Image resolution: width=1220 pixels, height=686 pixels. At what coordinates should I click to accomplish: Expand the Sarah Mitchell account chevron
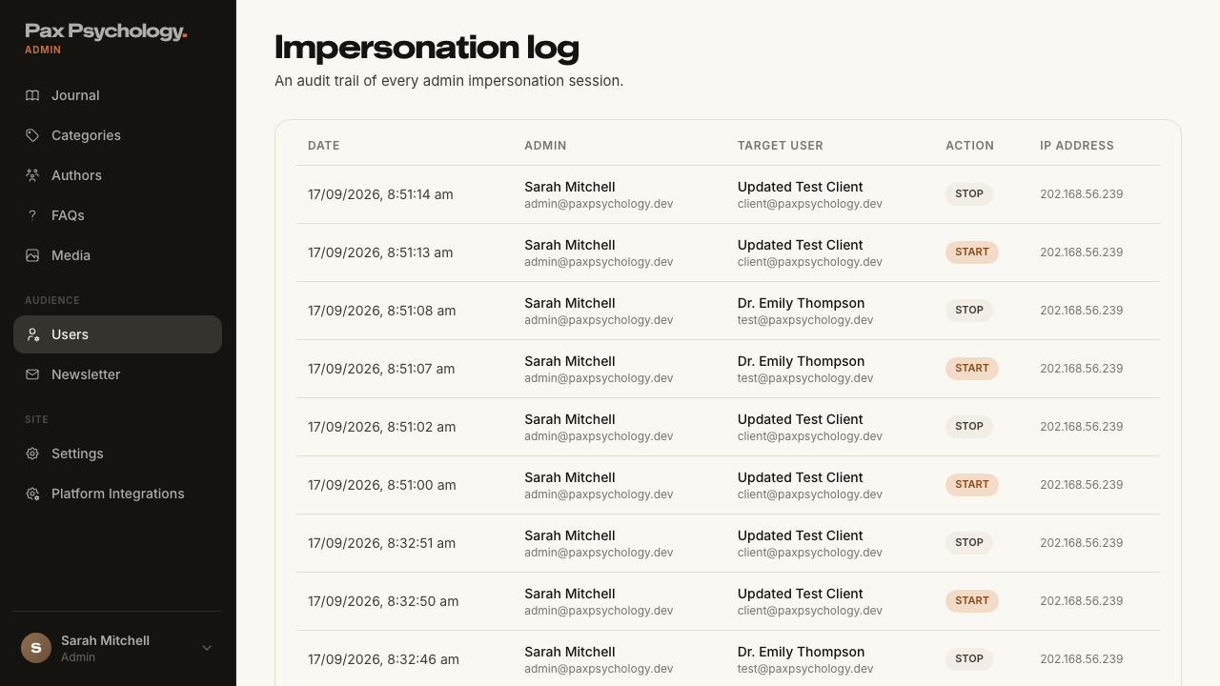[x=207, y=648]
